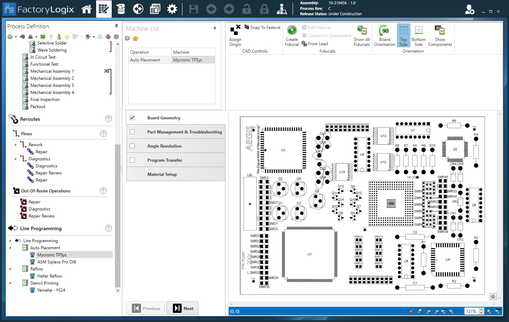Click the Home icon in top toolbar
This screenshot has height=322, width=509.
[x=87, y=9]
